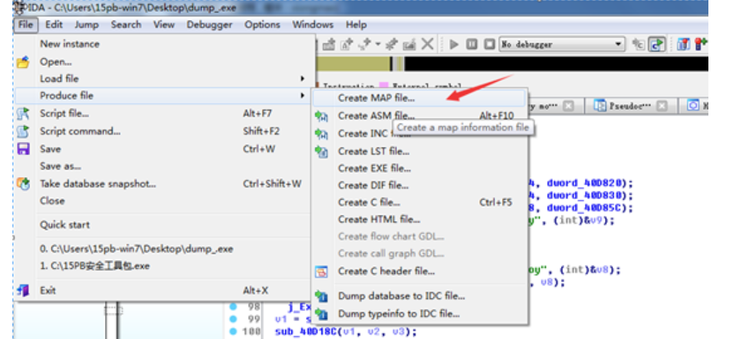
Task: Open the Help menu
Action: tap(356, 25)
